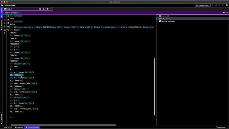Click the PythonCourse project breadcrumb
The height and width of the screenshot is (129, 229).
pyautogui.click(x=8, y=5)
